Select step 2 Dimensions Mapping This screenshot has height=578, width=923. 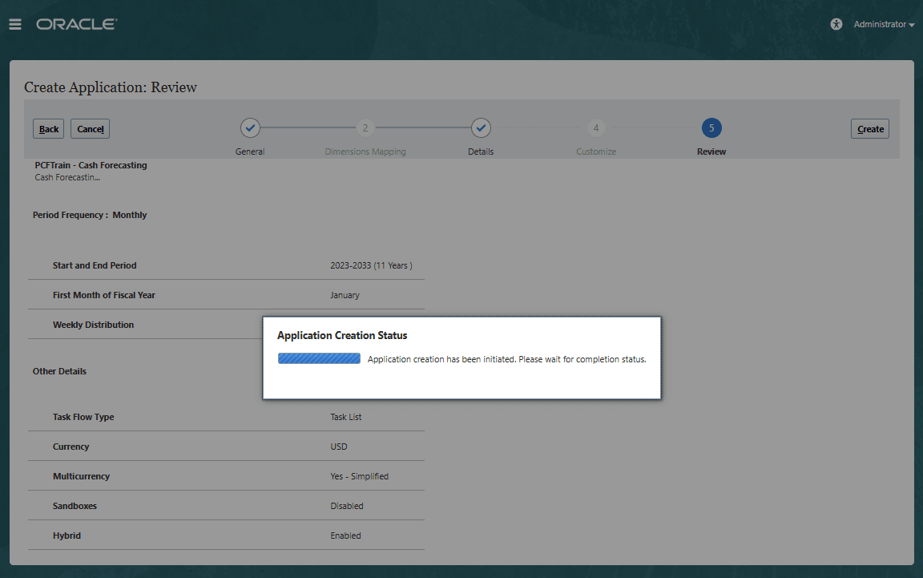pos(365,127)
